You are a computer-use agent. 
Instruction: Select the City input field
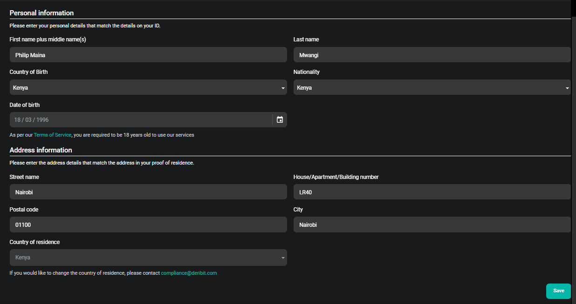coord(431,225)
